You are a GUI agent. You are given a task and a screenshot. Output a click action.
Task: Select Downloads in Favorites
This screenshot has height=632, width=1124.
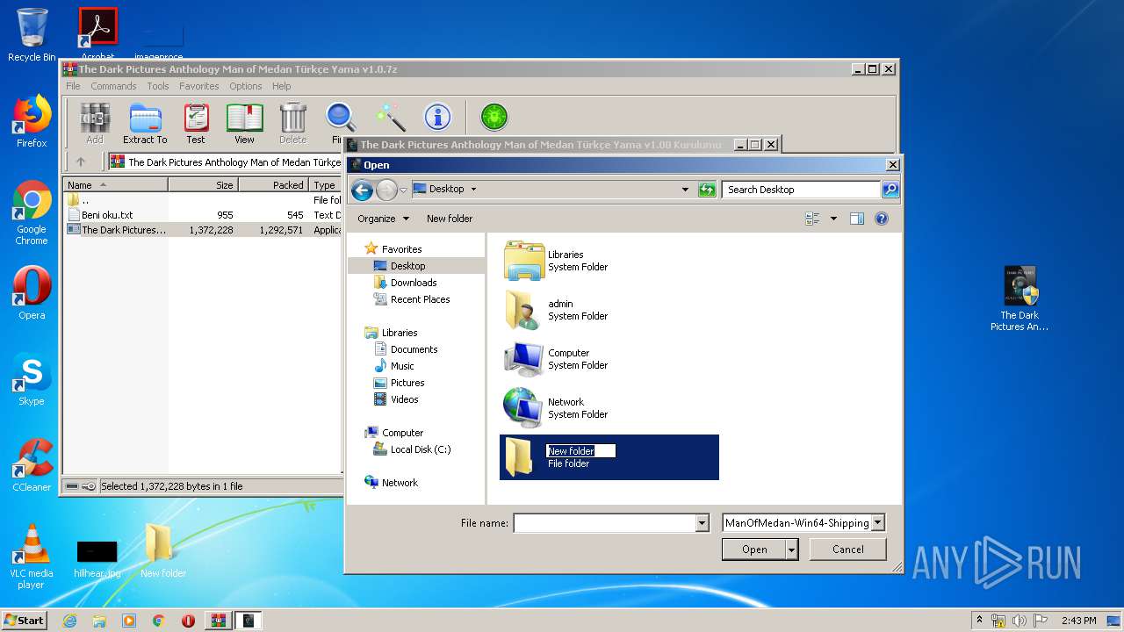(x=414, y=283)
